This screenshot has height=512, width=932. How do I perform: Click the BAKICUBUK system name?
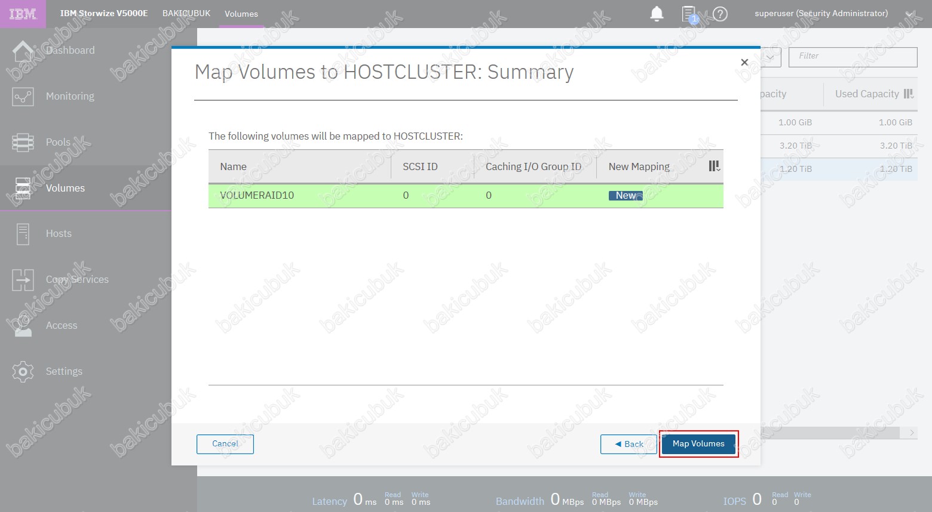coord(186,13)
